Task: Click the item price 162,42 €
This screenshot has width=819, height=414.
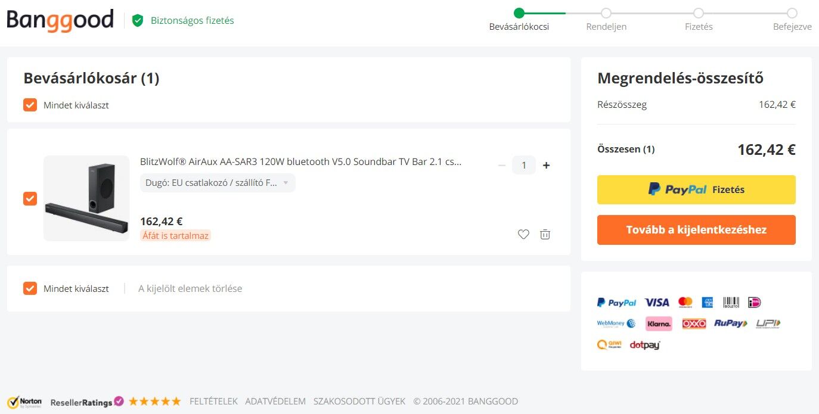Action: tap(161, 222)
